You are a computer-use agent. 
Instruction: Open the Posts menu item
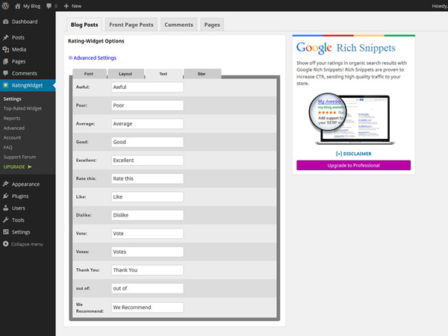click(x=18, y=37)
